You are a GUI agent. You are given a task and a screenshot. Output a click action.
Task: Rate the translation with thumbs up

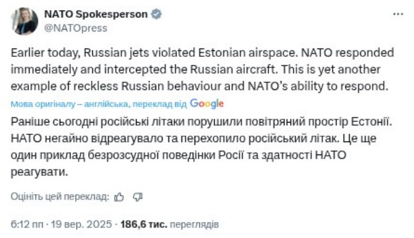coord(119,196)
